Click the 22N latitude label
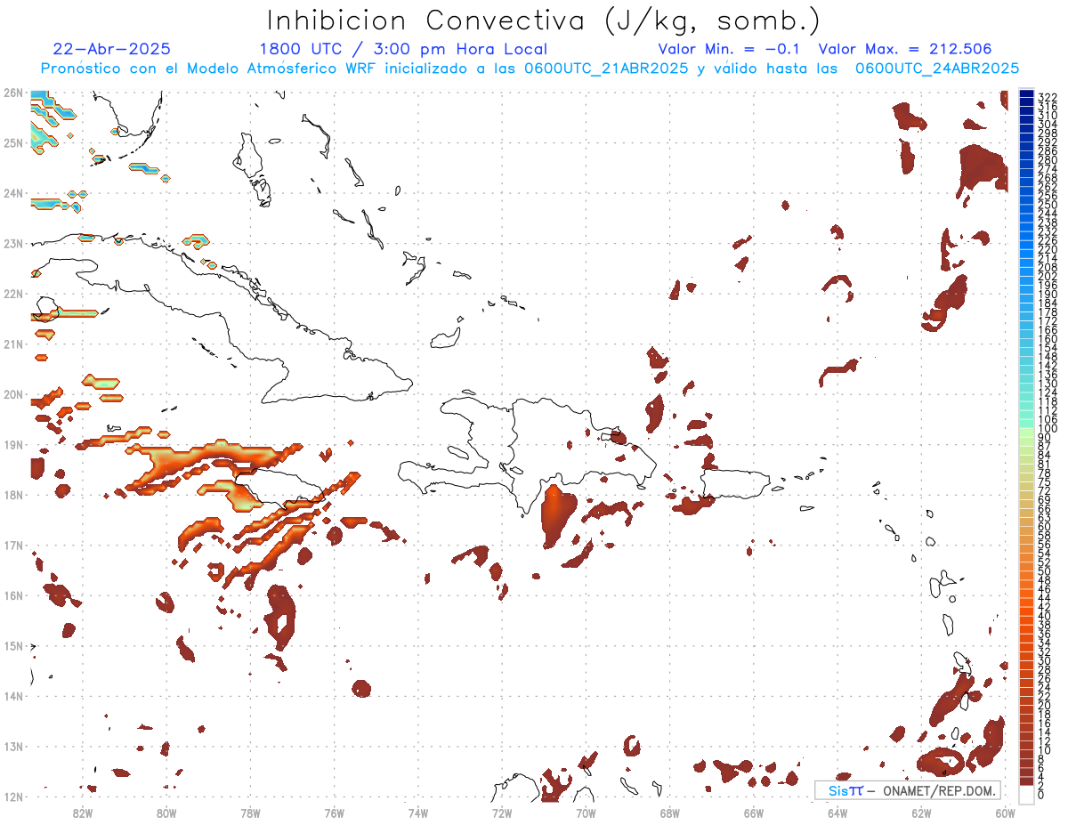Viewport: 1068px width, 825px height. pos(13,294)
